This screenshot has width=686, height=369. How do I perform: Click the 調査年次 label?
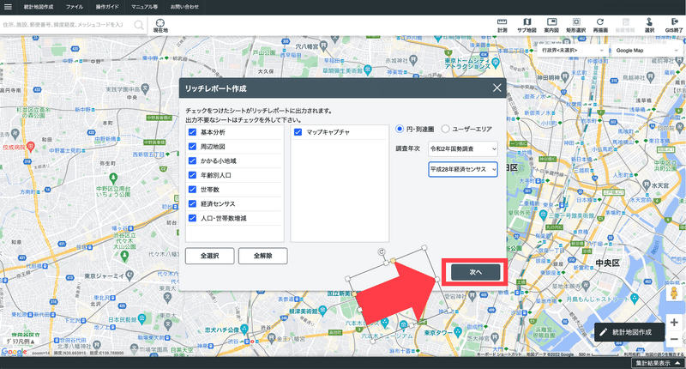tap(408, 148)
